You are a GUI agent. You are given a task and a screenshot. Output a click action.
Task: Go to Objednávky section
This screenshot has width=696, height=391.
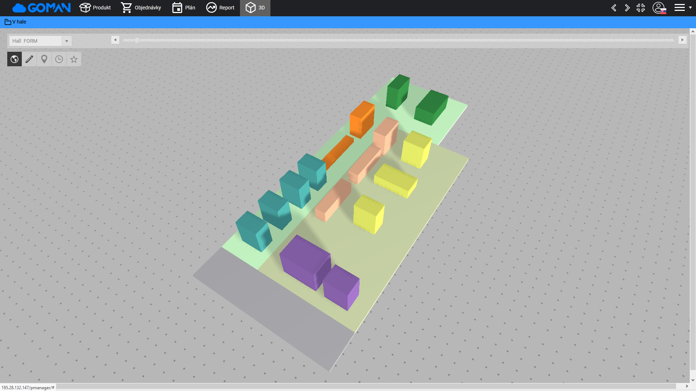[141, 8]
